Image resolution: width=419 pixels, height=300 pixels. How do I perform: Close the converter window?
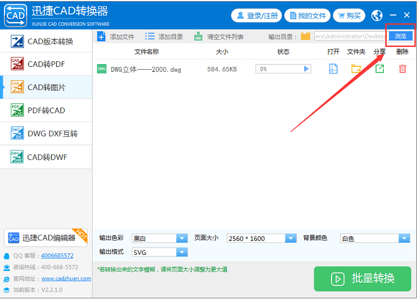coord(407,15)
